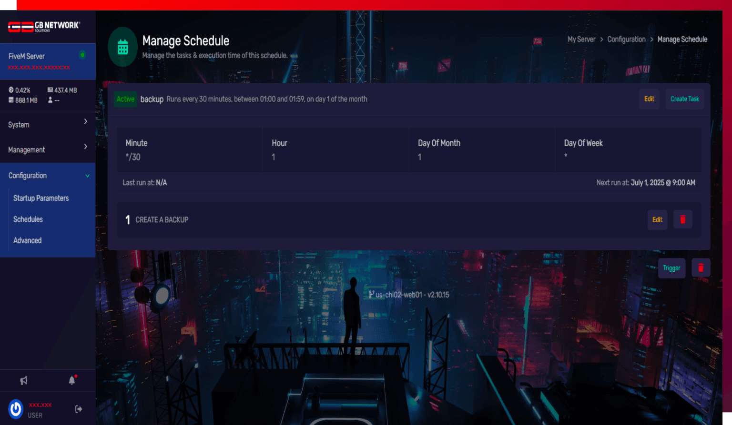Image resolution: width=732 pixels, height=425 pixels.
Task: Click the calendar icon beside Manage Schedule
Action: click(123, 47)
